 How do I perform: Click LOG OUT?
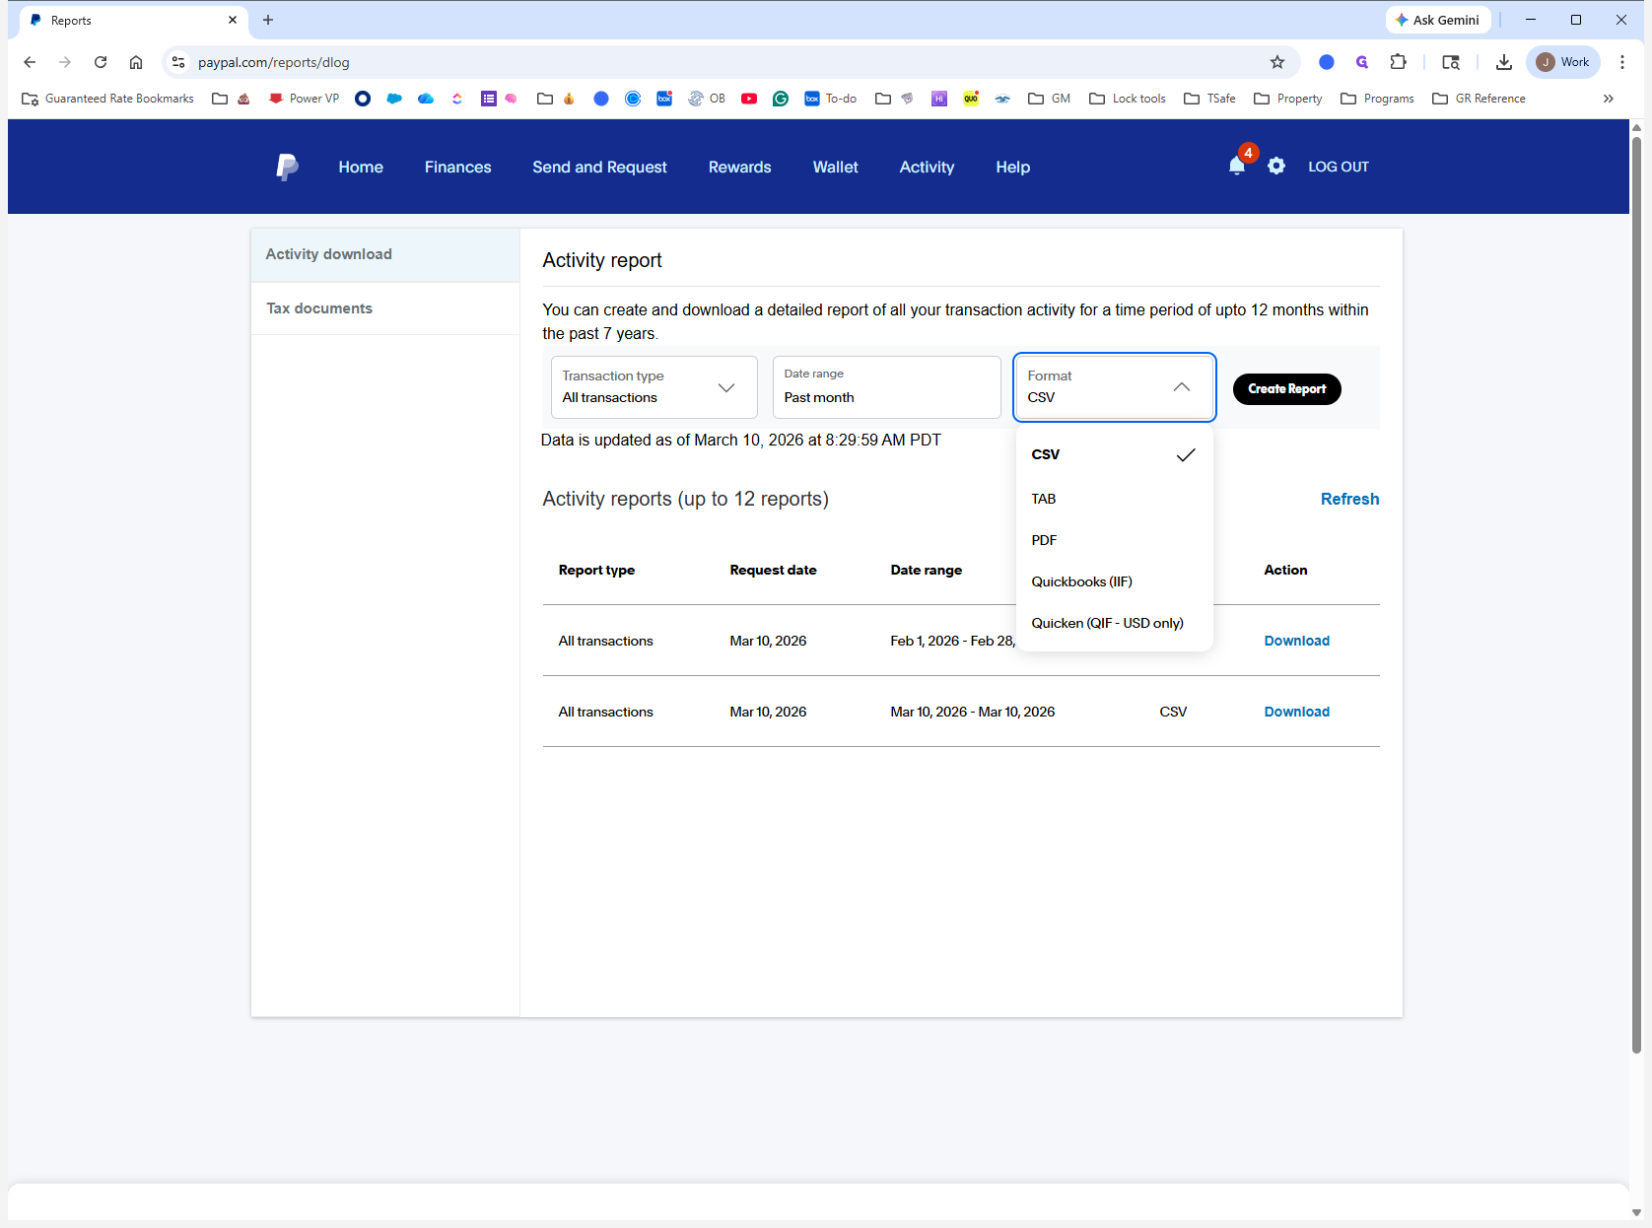pos(1338,167)
